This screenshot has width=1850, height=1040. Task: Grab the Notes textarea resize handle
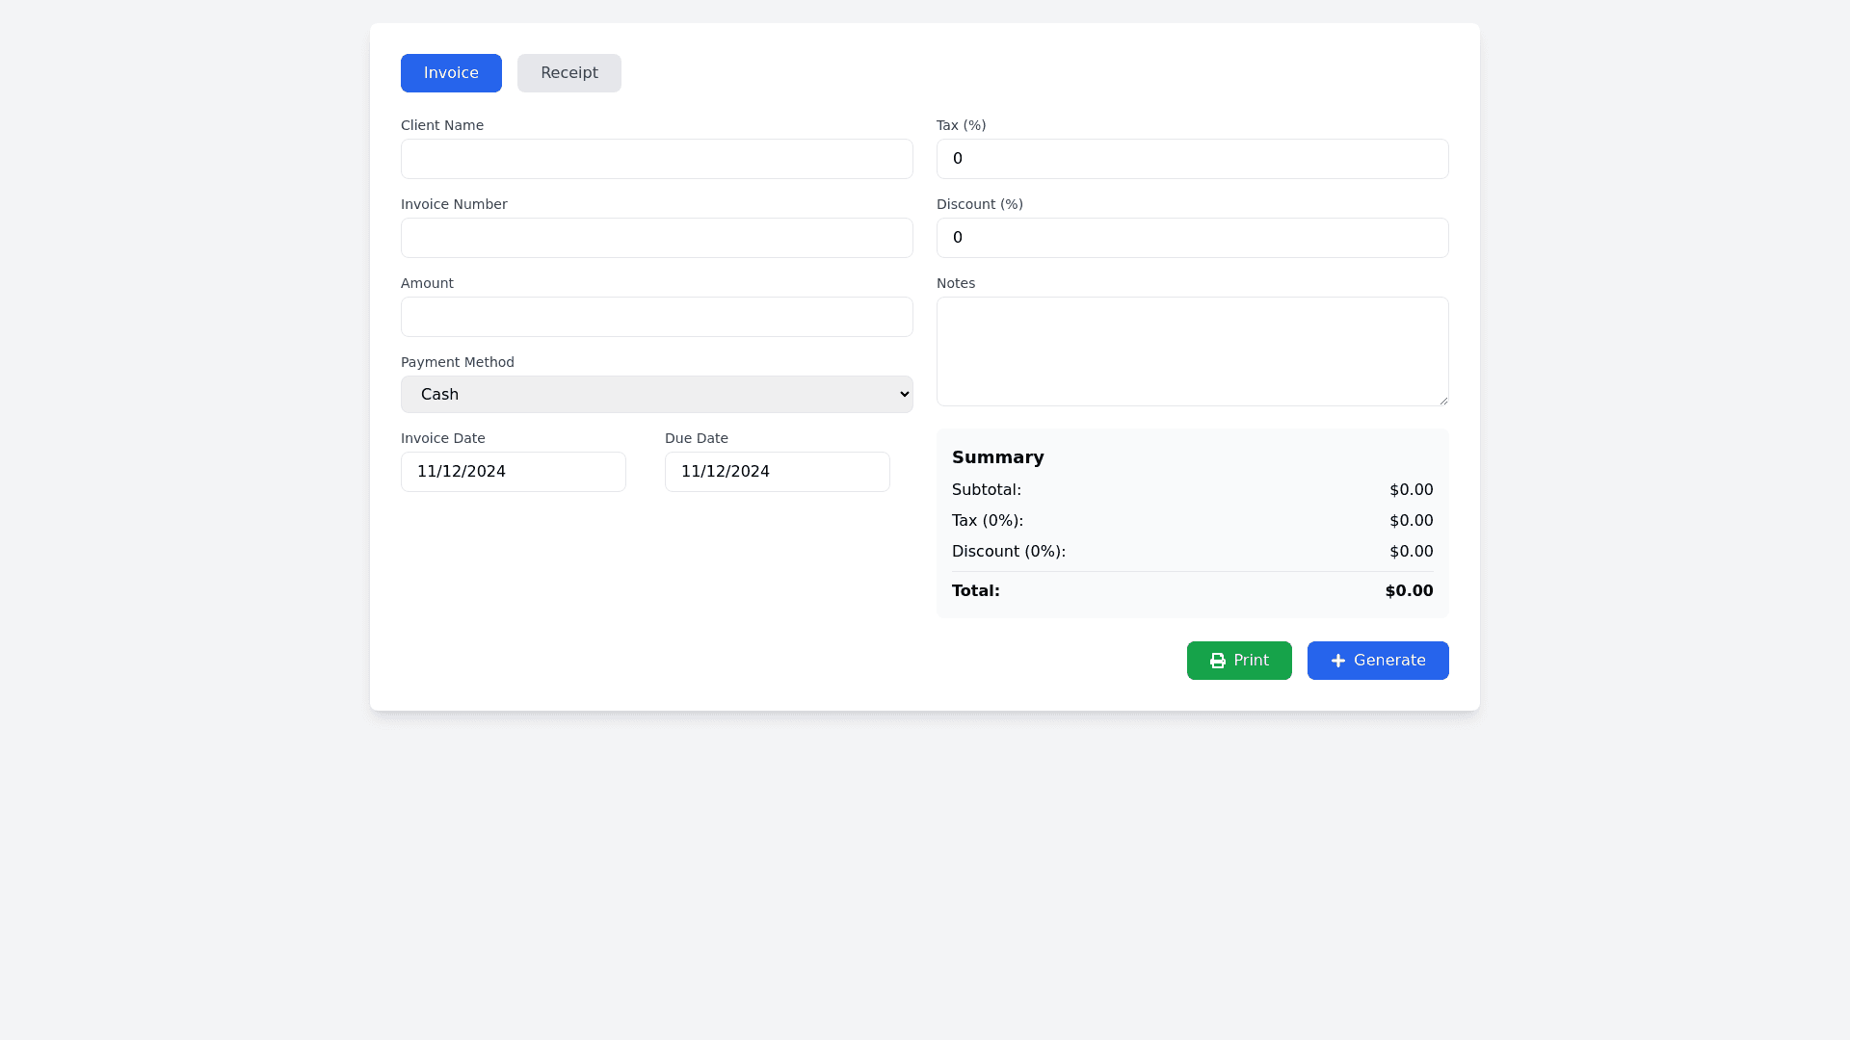(1442, 400)
